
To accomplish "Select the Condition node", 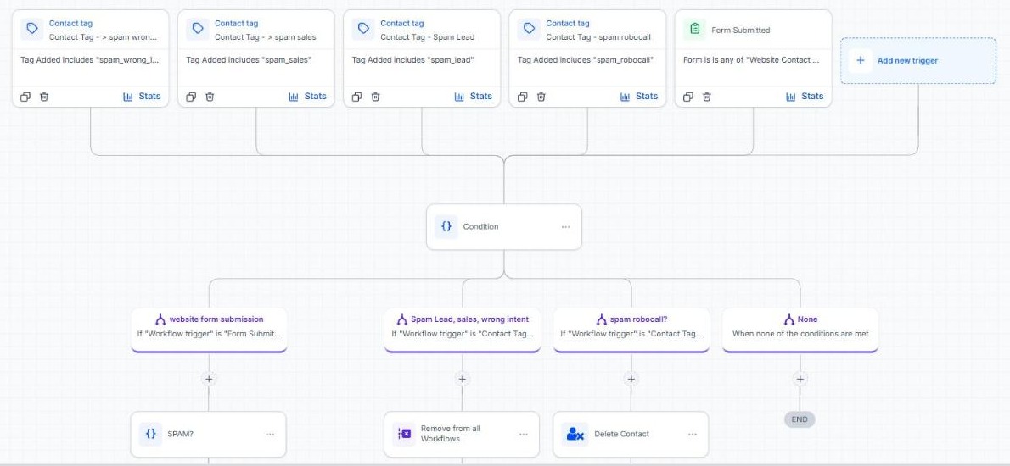I will click(x=503, y=227).
